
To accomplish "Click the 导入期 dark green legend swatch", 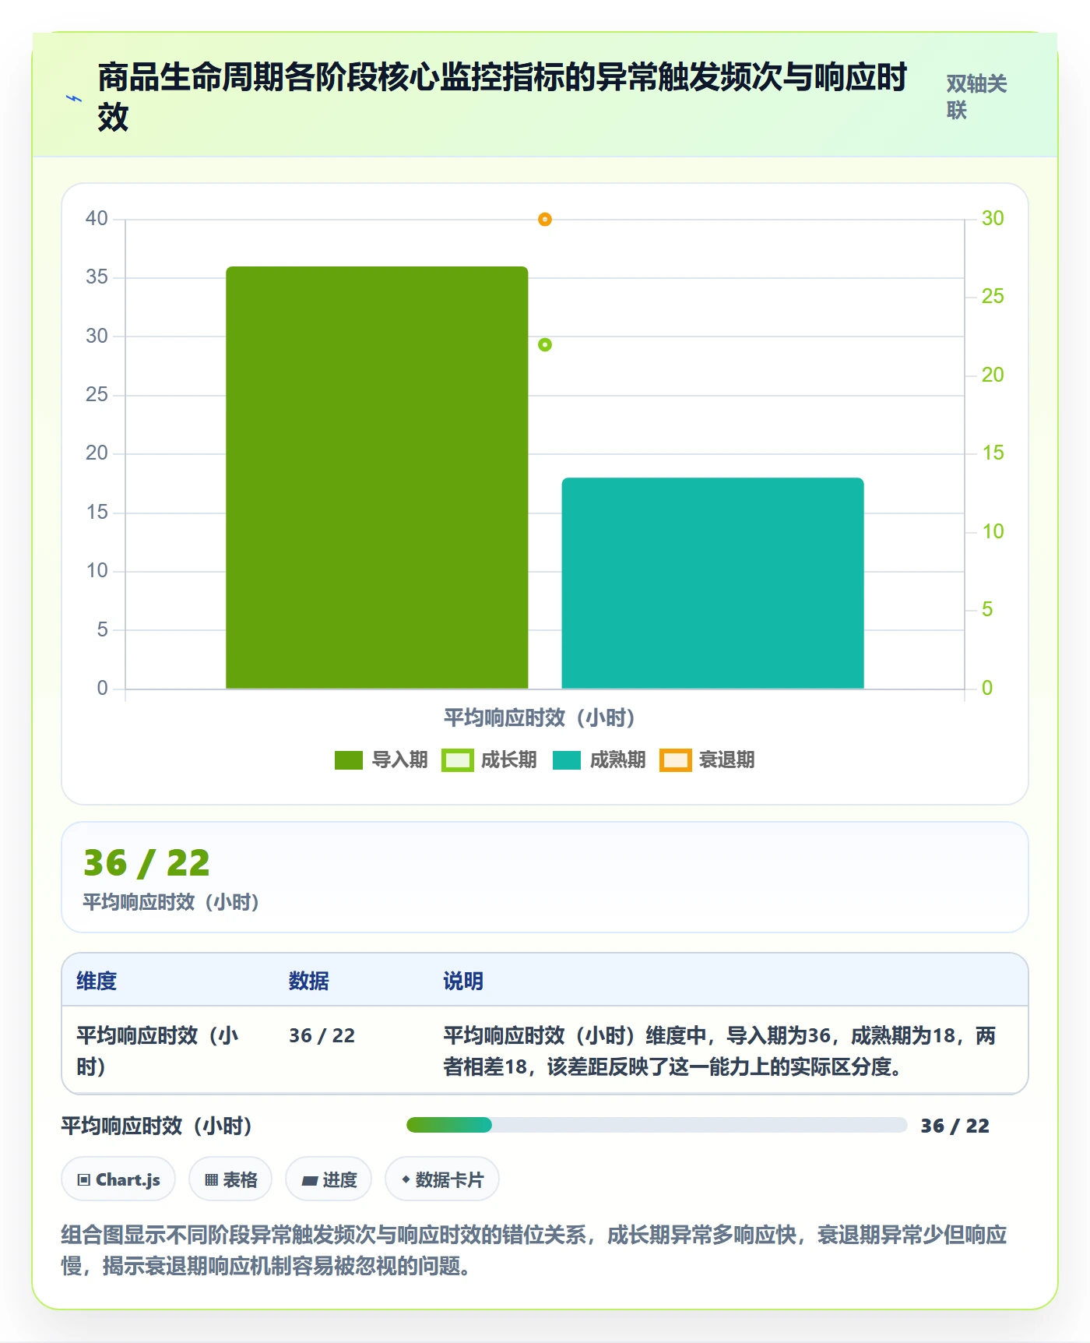I will click(x=349, y=760).
